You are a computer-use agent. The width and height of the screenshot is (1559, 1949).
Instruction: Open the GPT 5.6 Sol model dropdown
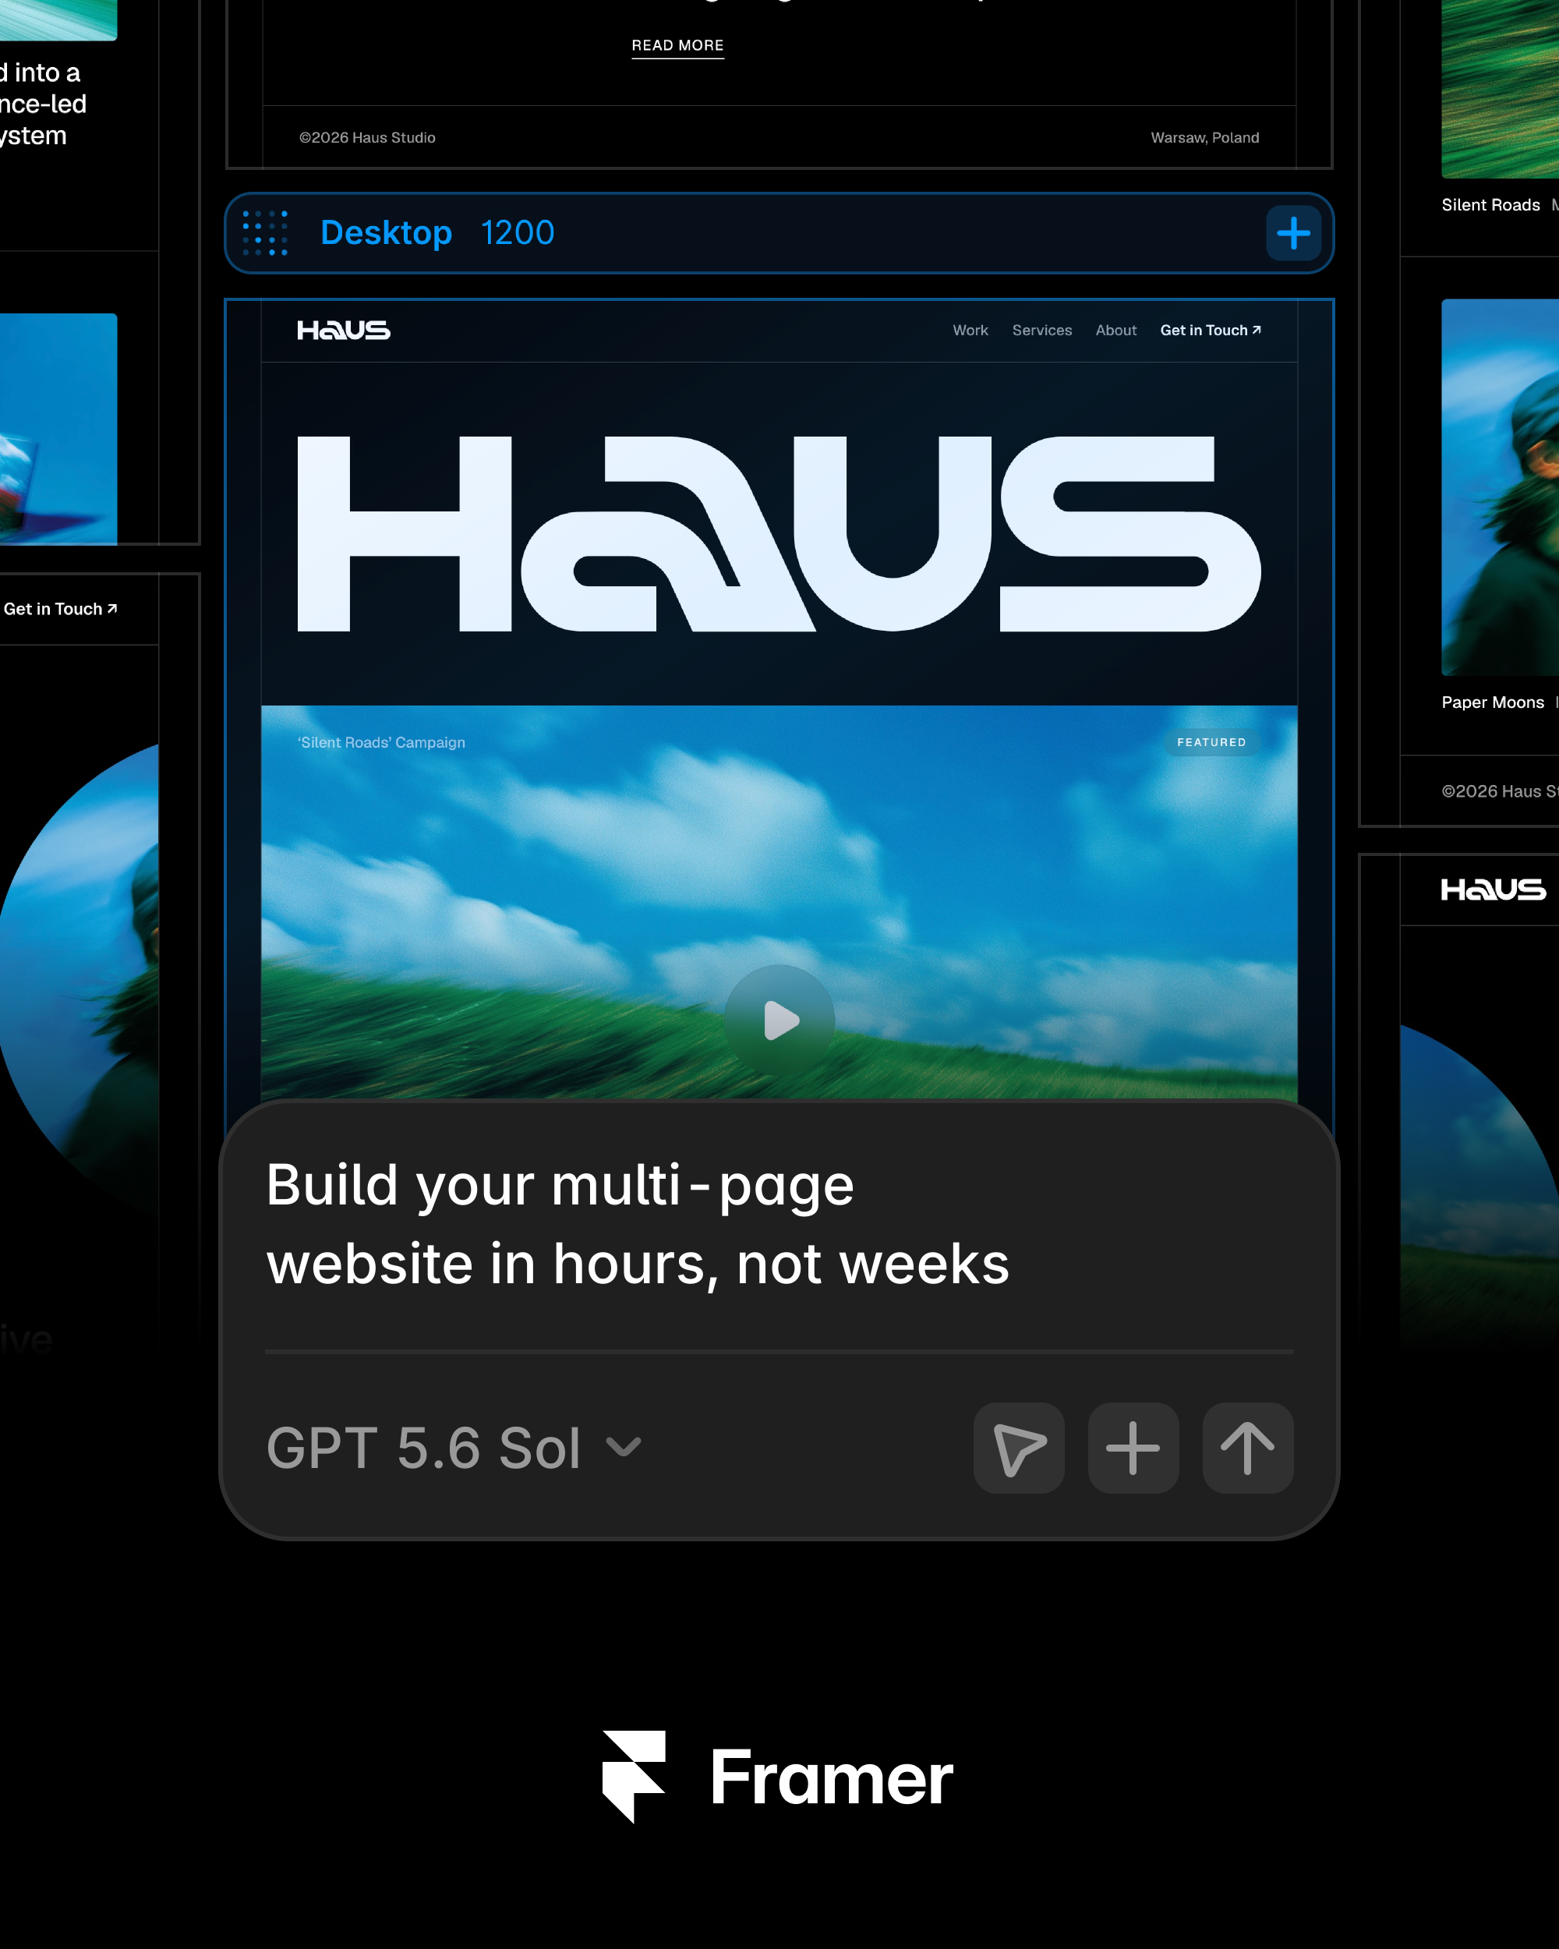click(x=454, y=1448)
